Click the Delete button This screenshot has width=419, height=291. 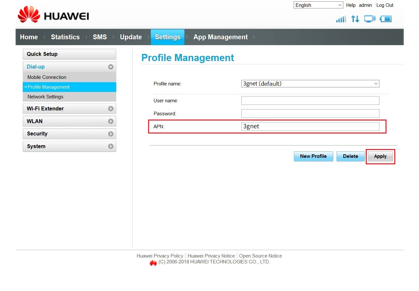[350, 156]
